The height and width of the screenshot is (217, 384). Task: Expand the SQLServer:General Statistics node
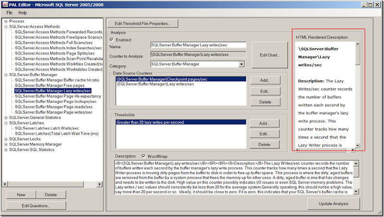pyautogui.click(x=6, y=118)
